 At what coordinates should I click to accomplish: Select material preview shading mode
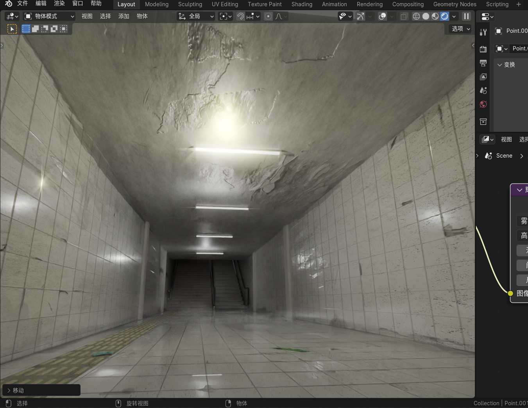pyautogui.click(x=435, y=16)
